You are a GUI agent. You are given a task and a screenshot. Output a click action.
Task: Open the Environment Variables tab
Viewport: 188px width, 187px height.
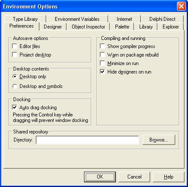77,19
